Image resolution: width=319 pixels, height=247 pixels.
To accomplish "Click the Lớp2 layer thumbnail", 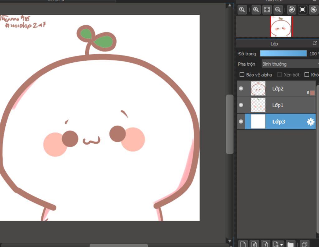I will [258, 88].
